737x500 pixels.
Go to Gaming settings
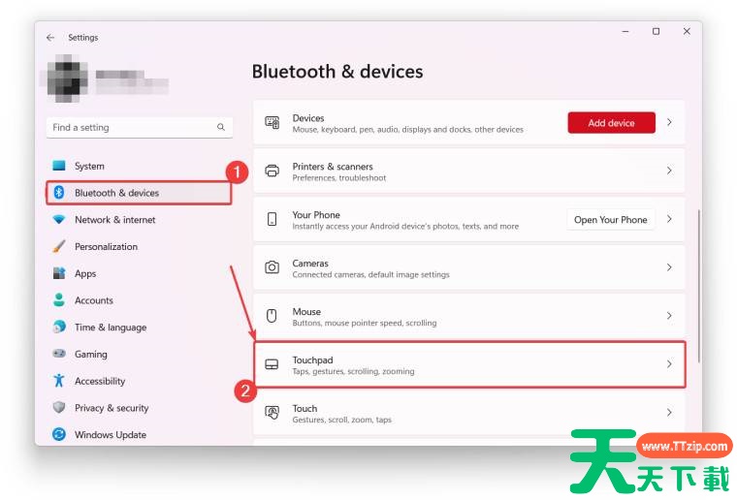point(139,354)
